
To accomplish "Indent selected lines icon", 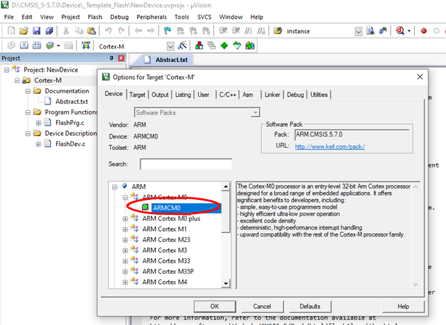I will (223, 30).
